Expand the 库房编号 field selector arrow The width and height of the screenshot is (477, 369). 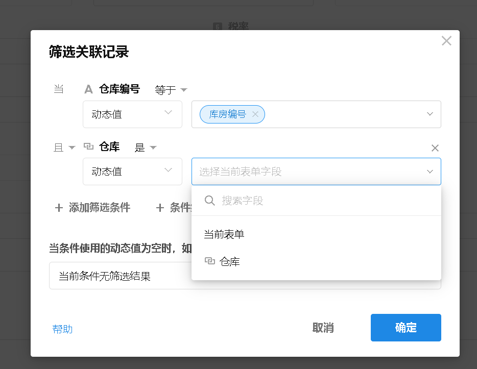click(x=430, y=114)
